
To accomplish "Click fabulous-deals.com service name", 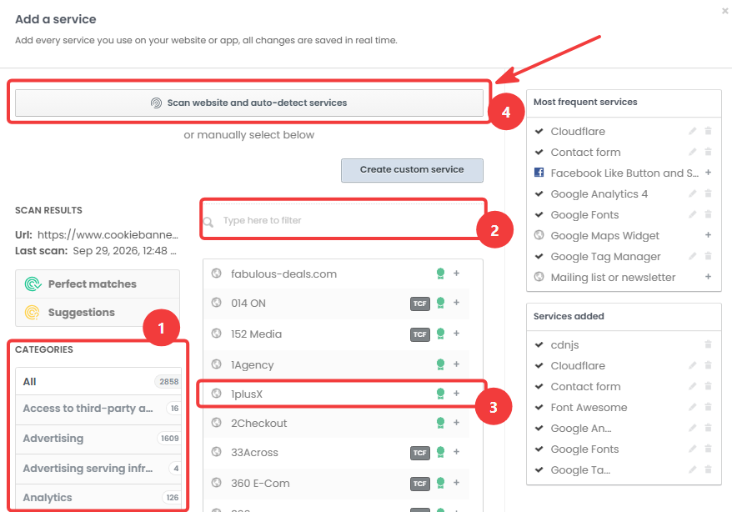I will (x=283, y=274).
